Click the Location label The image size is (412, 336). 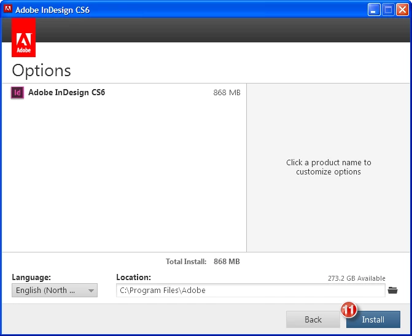pyautogui.click(x=133, y=277)
